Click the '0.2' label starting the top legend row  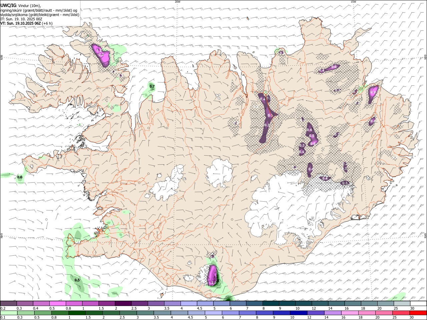click(x=3, y=308)
